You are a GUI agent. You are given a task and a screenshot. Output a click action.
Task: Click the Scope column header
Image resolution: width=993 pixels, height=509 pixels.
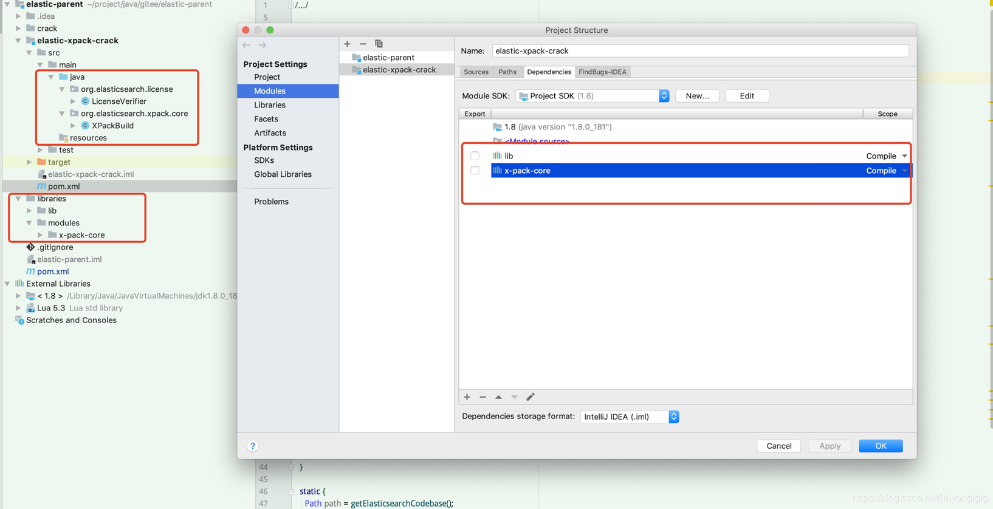[x=887, y=114]
